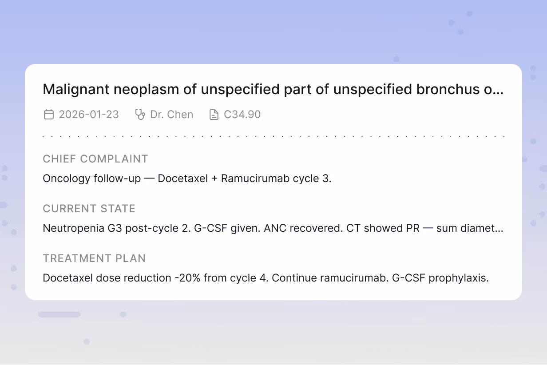
Task: Open the Malignant neoplasm record title
Action: 273,89
